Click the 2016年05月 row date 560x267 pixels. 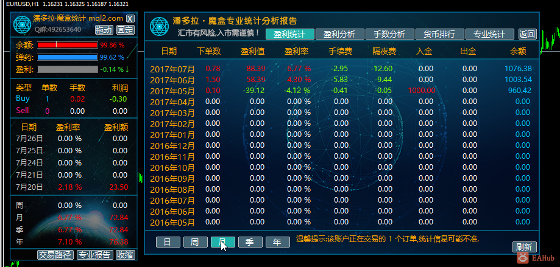[x=172, y=223]
